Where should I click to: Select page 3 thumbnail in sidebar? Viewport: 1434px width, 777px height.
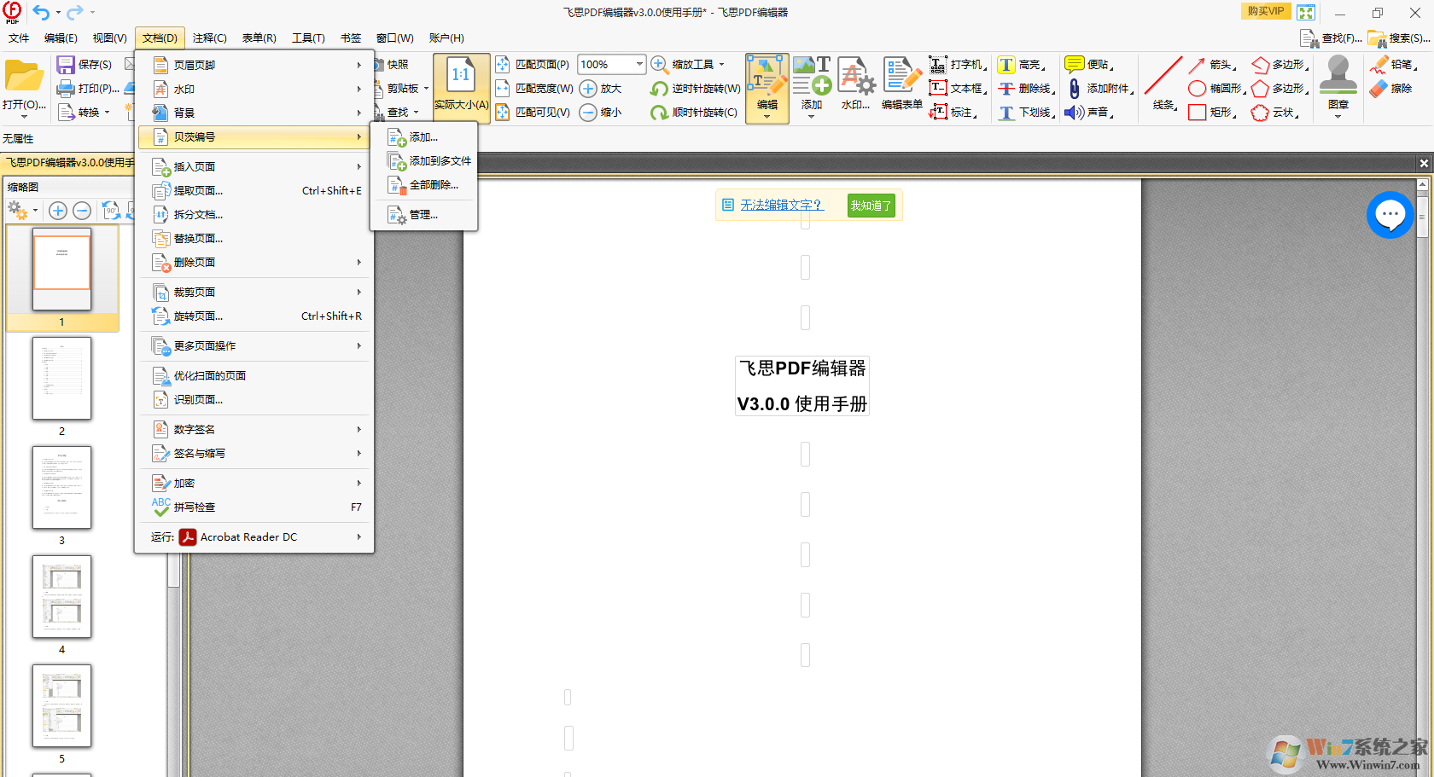tap(61, 488)
